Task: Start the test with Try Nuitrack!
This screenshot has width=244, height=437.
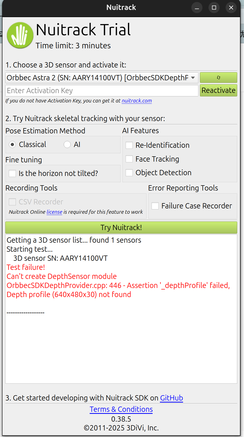Action: [121, 228]
